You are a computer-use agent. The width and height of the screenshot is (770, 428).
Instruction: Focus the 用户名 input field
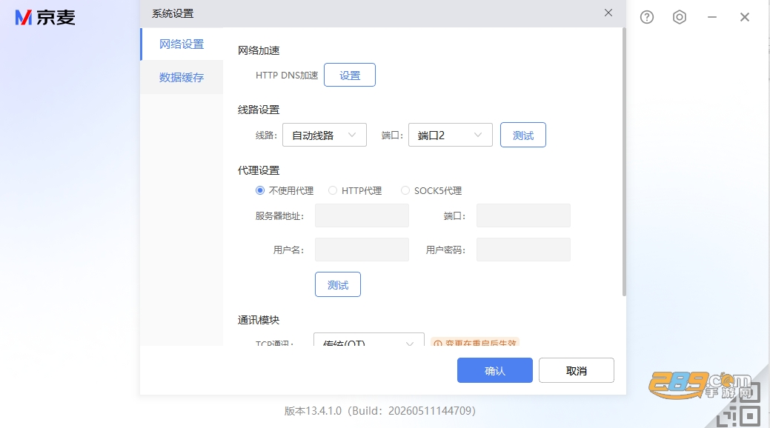pos(362,250)
